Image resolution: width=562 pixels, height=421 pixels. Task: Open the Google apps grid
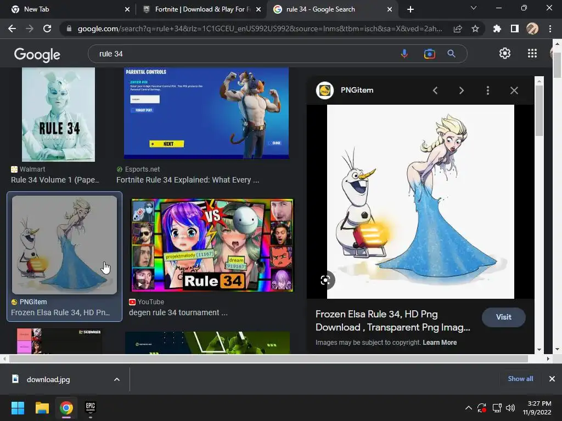pyautogui.click(x=532, y=53)
